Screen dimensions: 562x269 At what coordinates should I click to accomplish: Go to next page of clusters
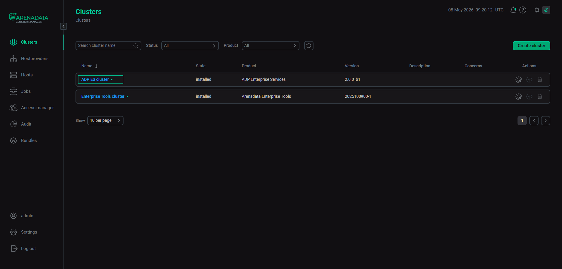click(x=546, y=121)
